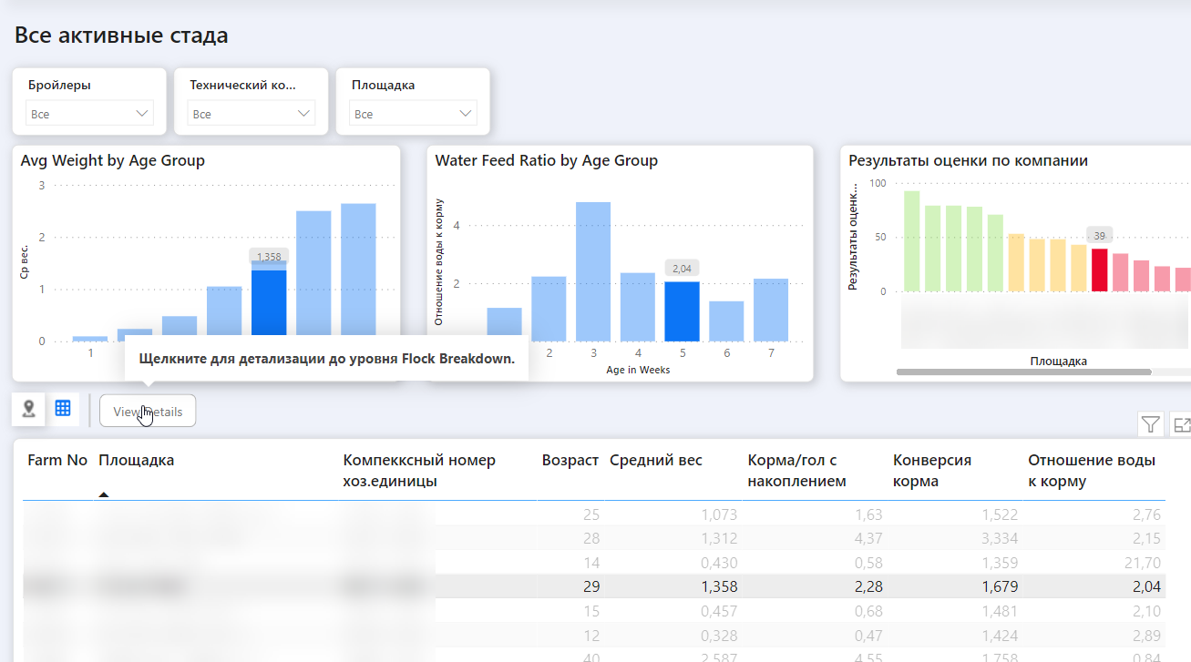
Task: Sort table by Farm No column
Action: tap(57, 461)
